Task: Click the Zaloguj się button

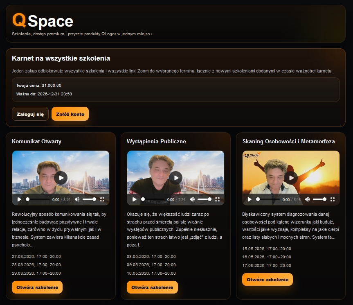Action: (x=29, y=114)
